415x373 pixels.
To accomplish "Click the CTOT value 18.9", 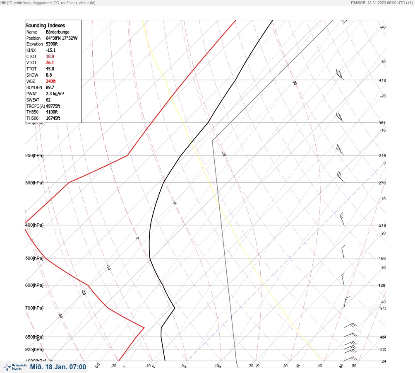I will [x=50, y=56].
